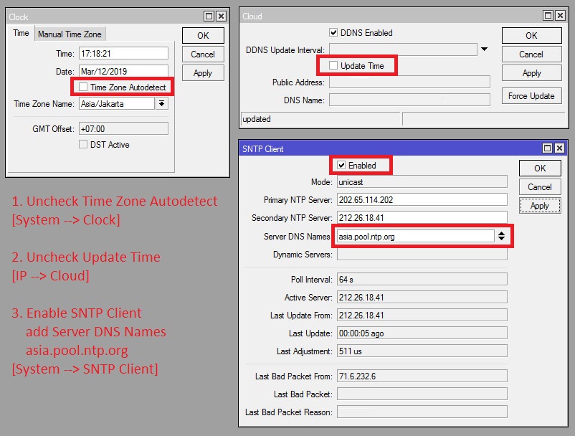
Task: Click the Server DNS Names up-down arrows
Action: coord(501,236)
